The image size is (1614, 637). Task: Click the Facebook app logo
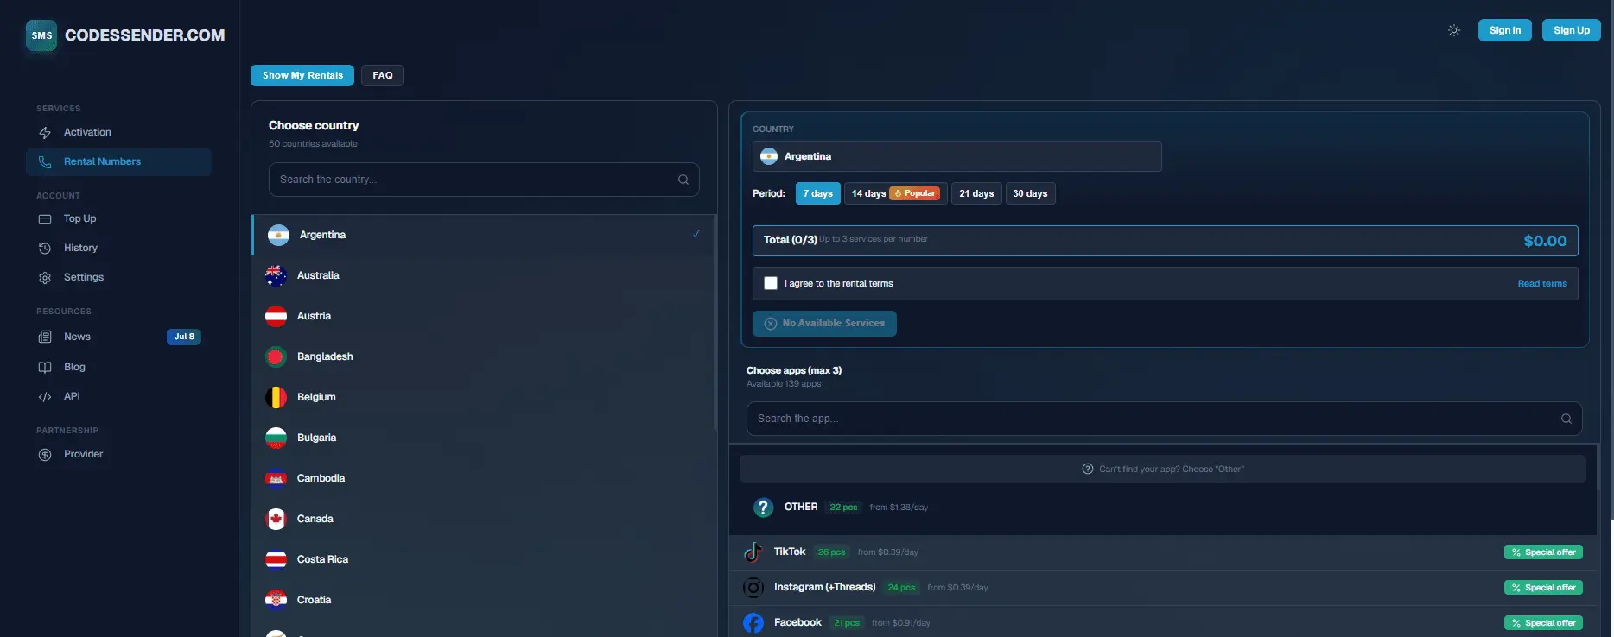click(x=753, y=623)
